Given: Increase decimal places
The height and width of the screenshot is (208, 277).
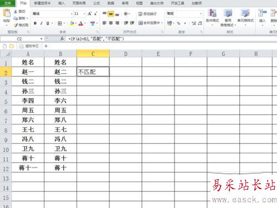Looking at the screenshot, I should coord(193,23).
